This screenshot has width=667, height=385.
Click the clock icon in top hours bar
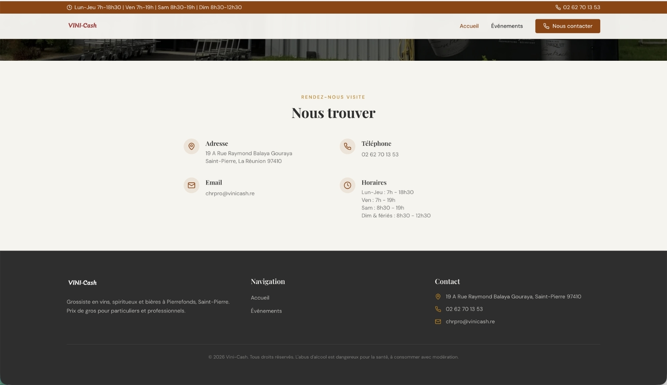69,7
